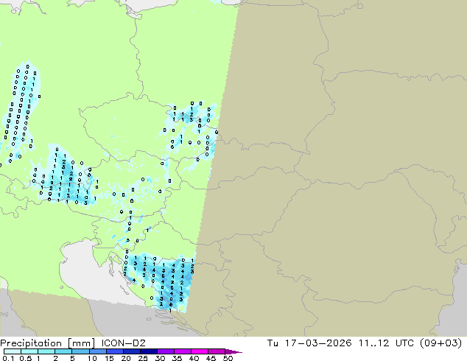Select the legend swatch between 25 and 30

point(148,351)
